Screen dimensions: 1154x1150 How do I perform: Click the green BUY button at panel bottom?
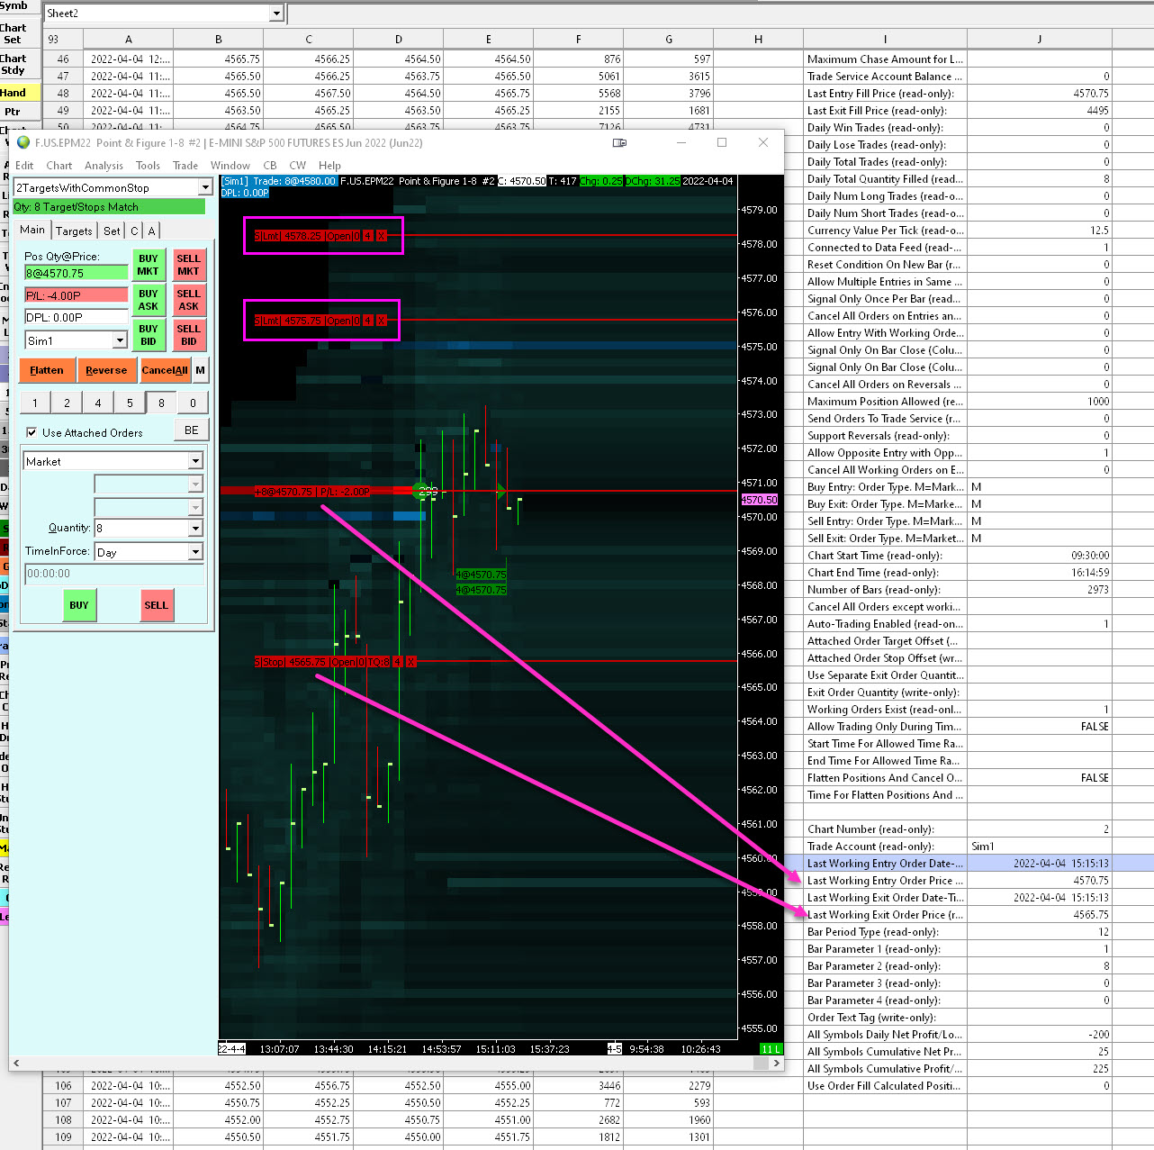coord(79,605)
